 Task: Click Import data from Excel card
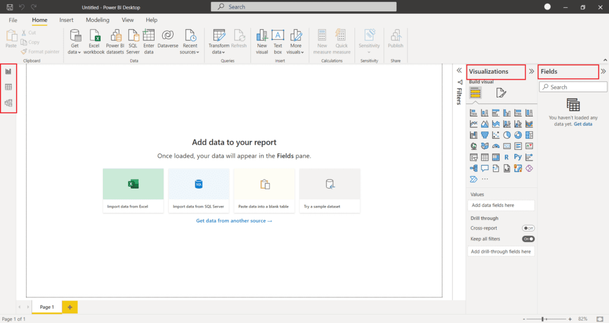coord(133,190)
